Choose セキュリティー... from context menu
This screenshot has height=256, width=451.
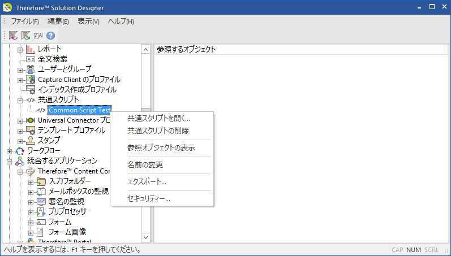[162, 199]
